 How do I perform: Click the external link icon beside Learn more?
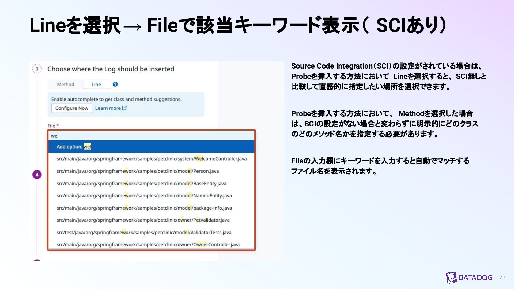click(124, 108)
